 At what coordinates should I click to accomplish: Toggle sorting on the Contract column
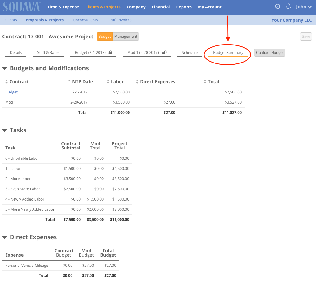pos(7,81)
